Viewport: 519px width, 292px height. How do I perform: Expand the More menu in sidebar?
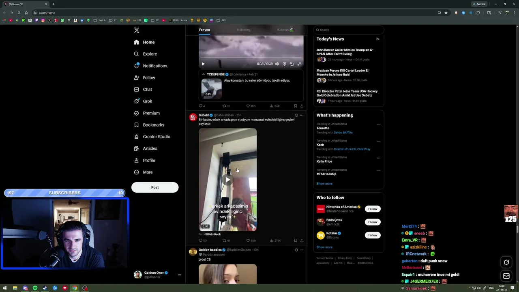click(x=143, y=172)
